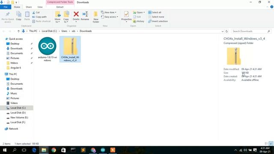The image size is (274, 154).
Task: Click Select all
Action: click(x=155, y=12)
